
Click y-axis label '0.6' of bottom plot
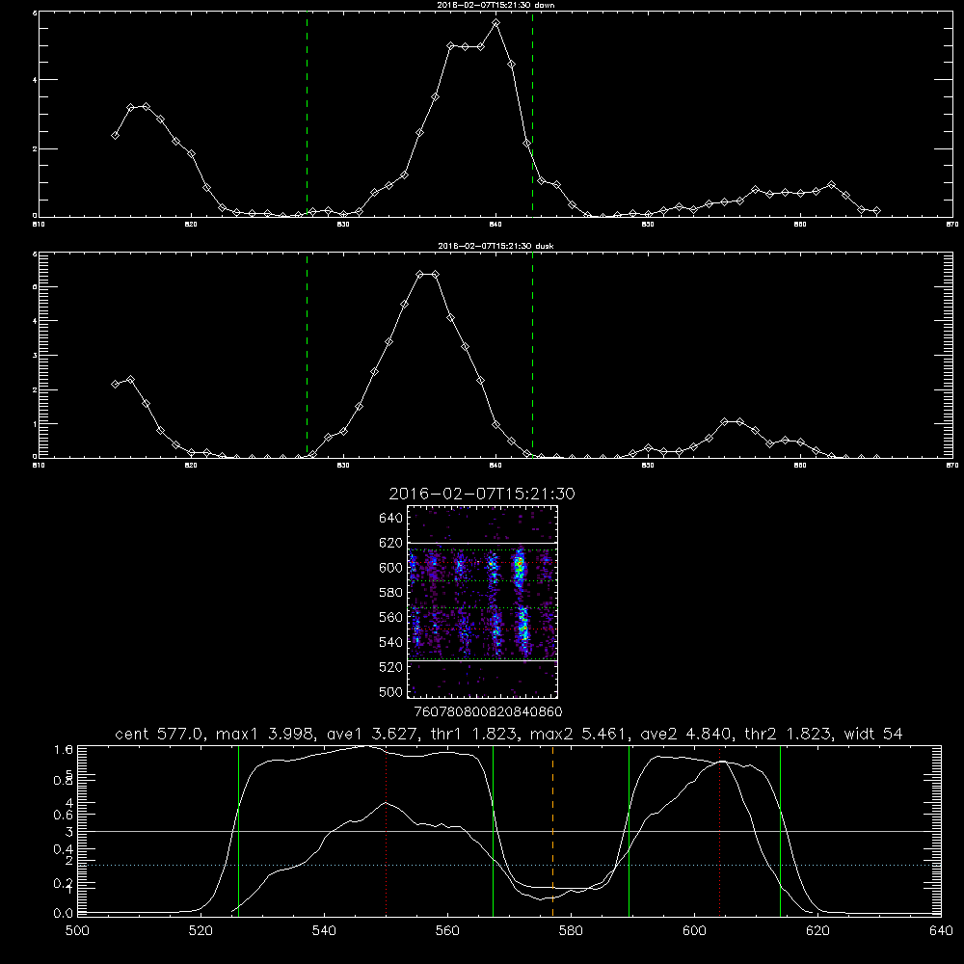[64, 815]
